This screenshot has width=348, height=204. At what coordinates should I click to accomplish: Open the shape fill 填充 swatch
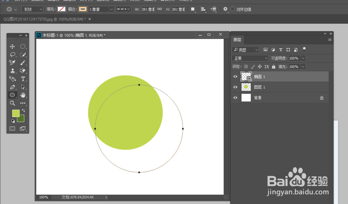click(62, 9)
